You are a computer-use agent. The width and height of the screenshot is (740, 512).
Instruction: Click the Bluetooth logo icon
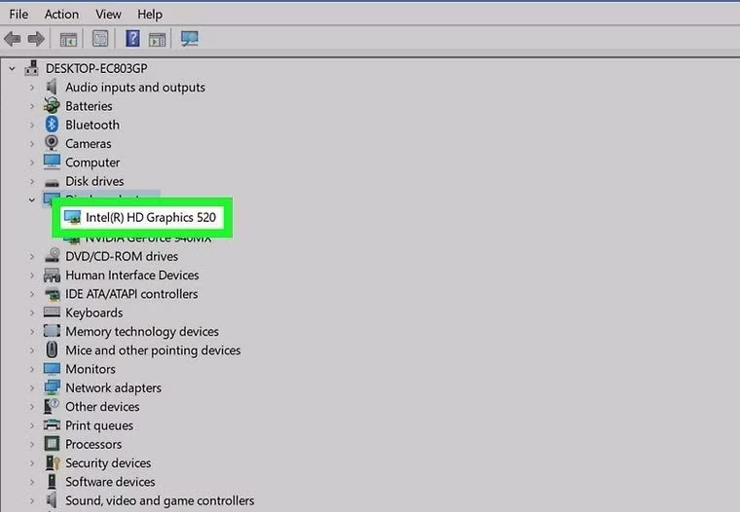pos(52,125)
